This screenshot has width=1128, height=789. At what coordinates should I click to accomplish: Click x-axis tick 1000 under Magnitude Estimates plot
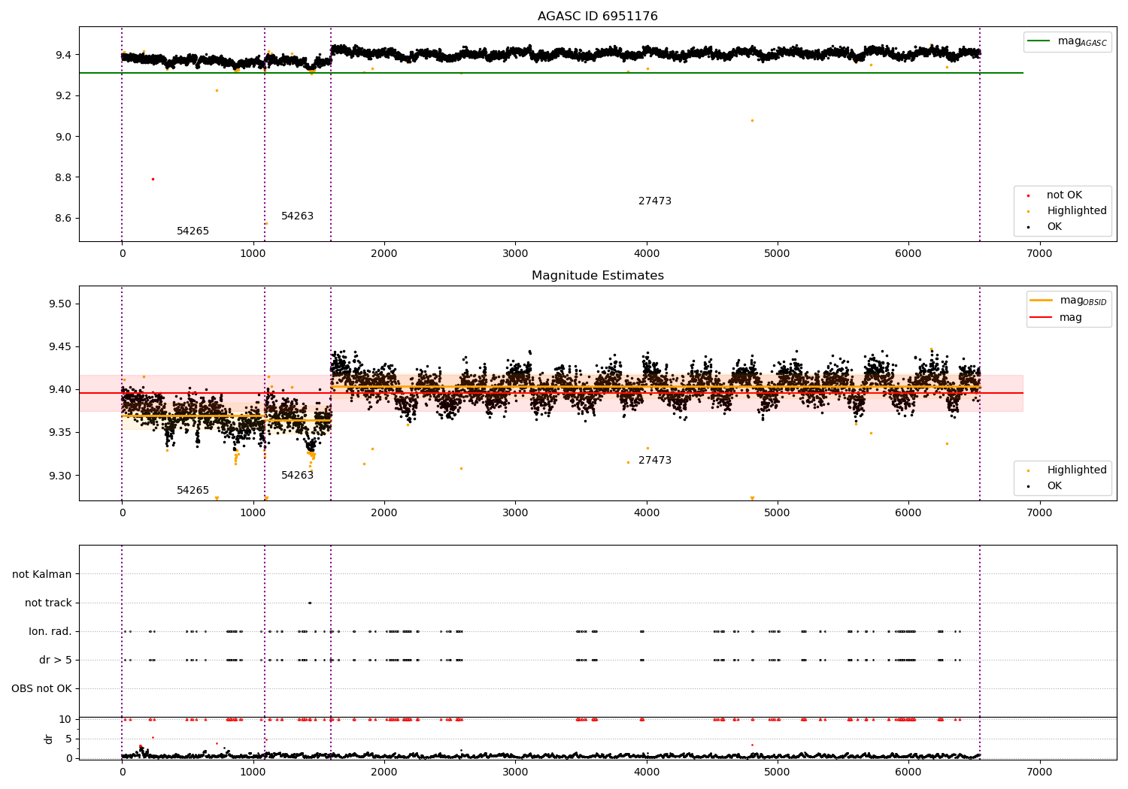[x=253, y=513]
